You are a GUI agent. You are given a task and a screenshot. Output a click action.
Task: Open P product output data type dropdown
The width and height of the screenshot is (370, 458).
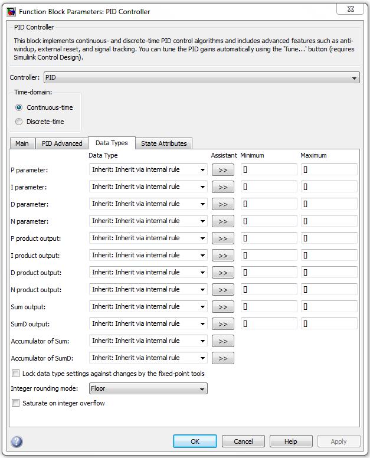pyautogui.click(x=148, y=238)
